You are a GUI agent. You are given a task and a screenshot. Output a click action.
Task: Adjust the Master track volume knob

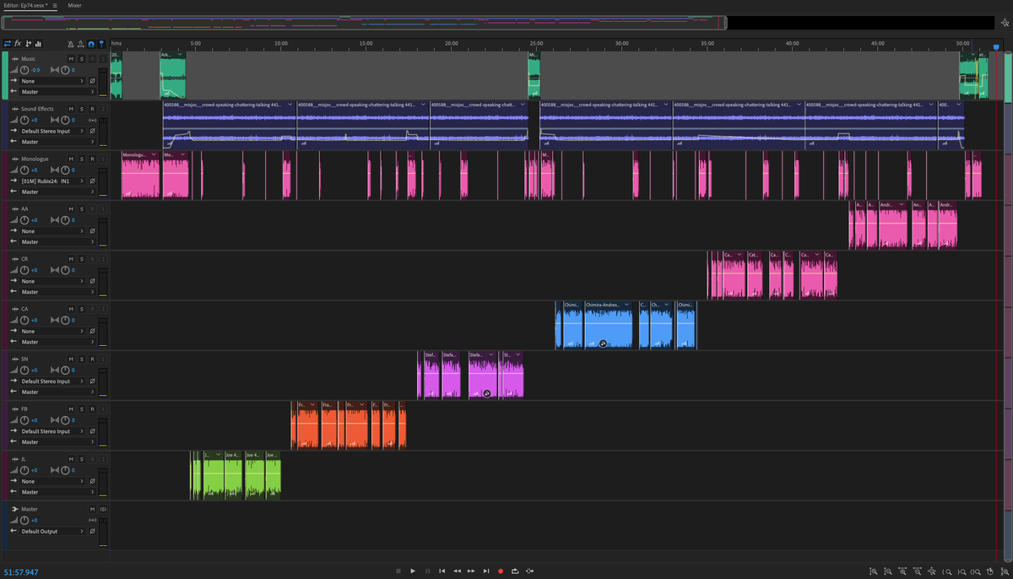click(x=24, y=520)
